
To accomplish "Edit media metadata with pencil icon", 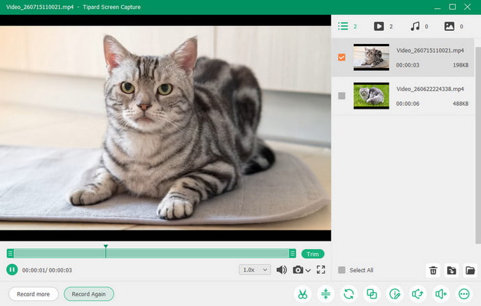I will click(394, 294).
